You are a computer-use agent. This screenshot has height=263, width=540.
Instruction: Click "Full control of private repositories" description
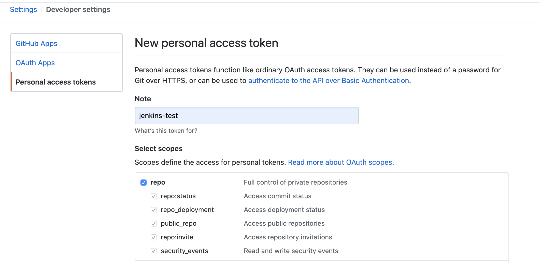point(295,183)
